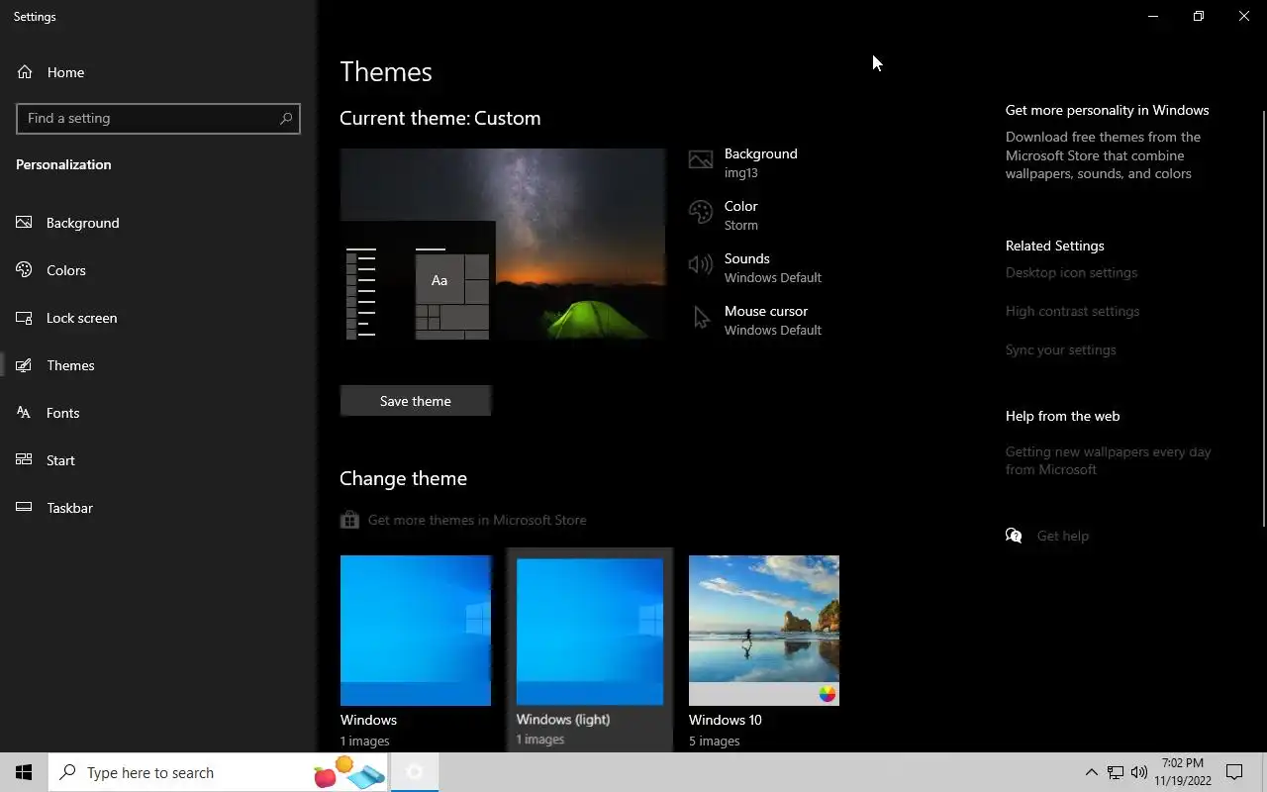This screenshot has height=792, width=1267.
Task: Click the Get help chat bubble icon
Action: [1014, 536]
